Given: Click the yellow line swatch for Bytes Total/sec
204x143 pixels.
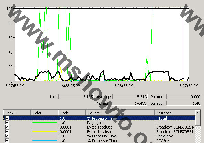Looking at the screenshot, I should pyautogui.click(x=45, y=132).
